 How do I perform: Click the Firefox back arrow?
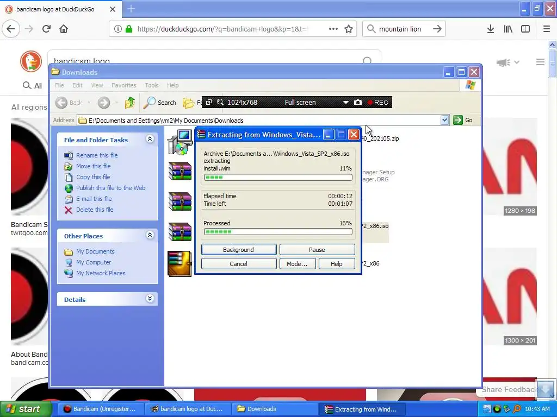coord(11,29)
